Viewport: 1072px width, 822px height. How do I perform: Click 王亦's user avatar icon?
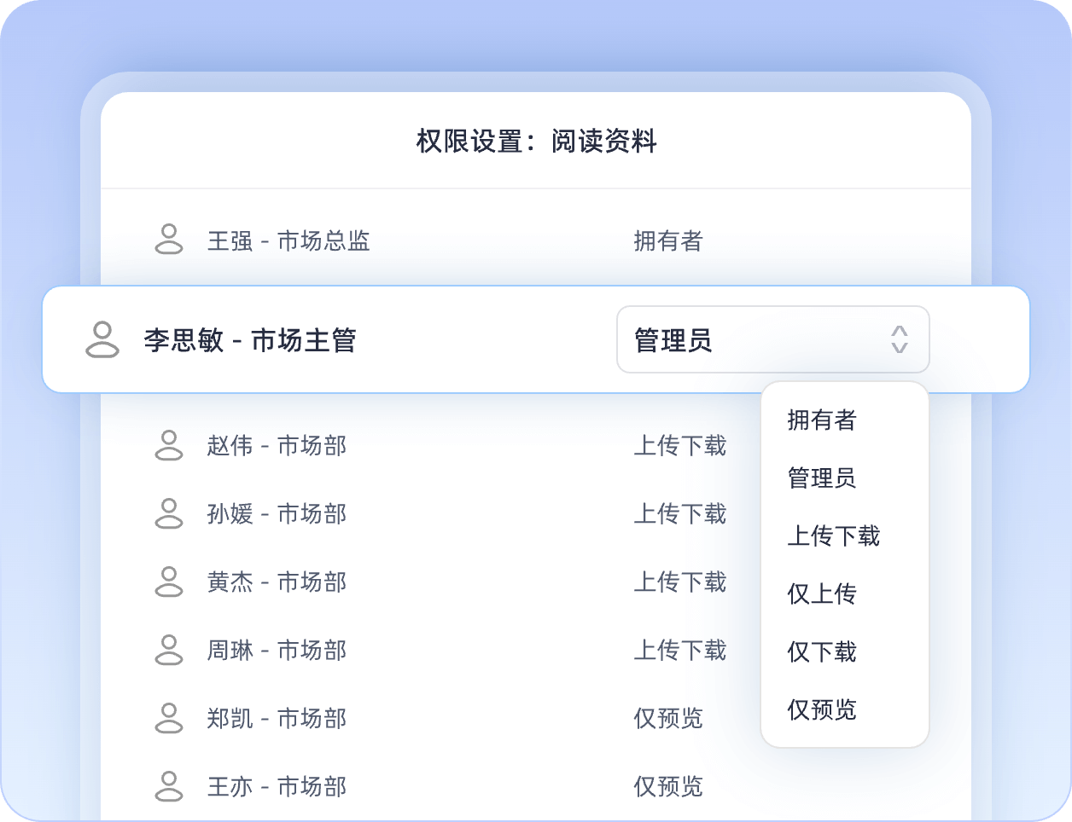169,786
